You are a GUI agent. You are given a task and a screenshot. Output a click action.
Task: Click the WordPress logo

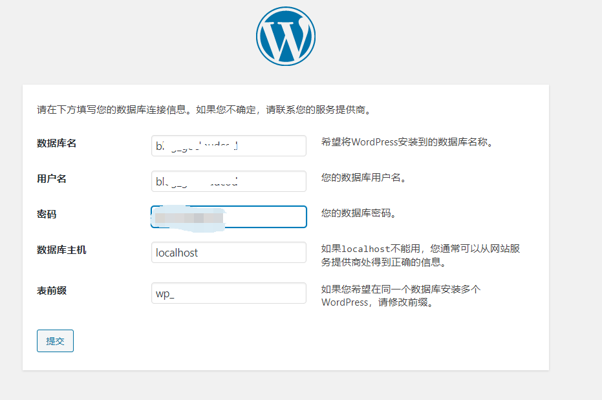pyautogui.click(x=286, y=36)
